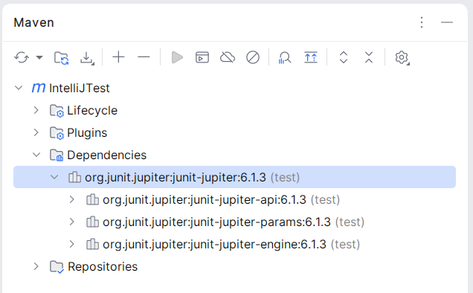Click Analyze Dependencies icon
Screen dimensions: 473x293
285,58
